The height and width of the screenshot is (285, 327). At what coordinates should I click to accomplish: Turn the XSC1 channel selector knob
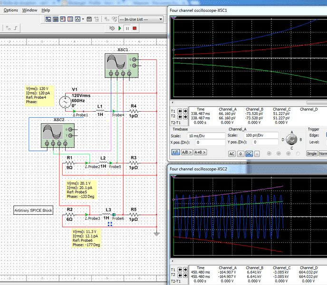coord(291,140)
